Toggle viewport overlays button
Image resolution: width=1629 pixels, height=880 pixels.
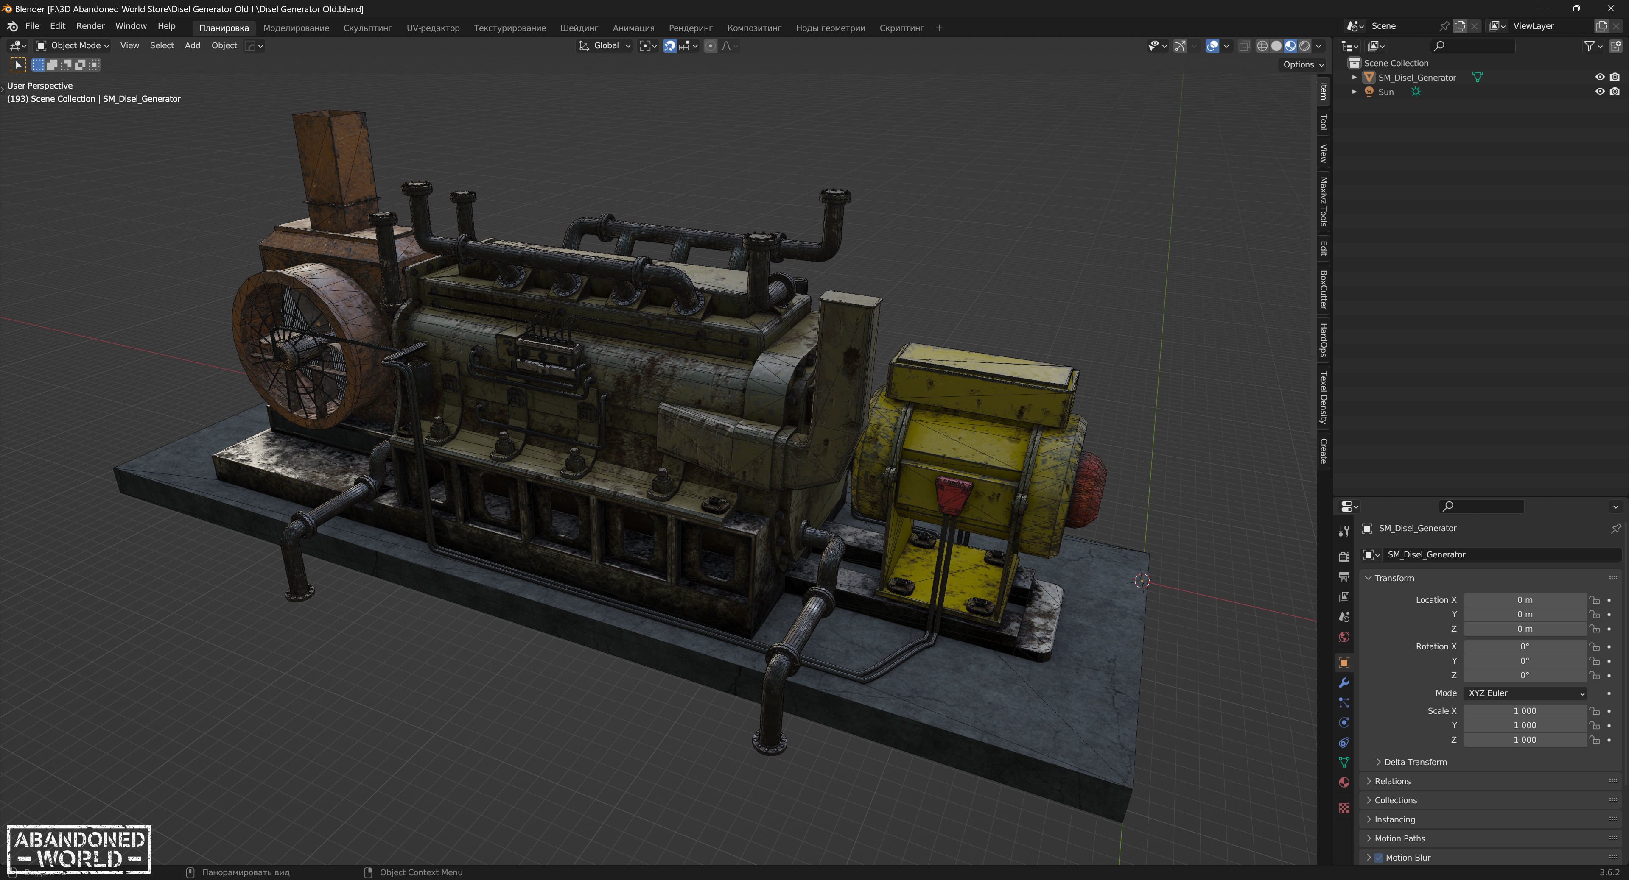1212,45
